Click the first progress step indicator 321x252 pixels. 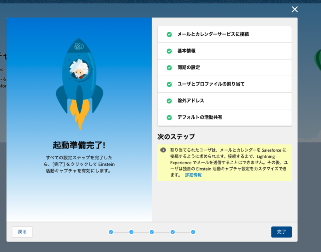tap(111, 232)
